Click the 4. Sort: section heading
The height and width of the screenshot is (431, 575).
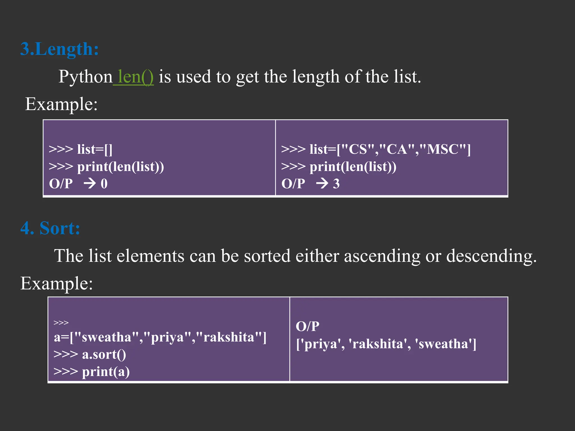click(50, 228)
